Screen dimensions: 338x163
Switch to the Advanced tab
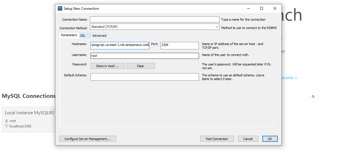[x=99, y=36]
